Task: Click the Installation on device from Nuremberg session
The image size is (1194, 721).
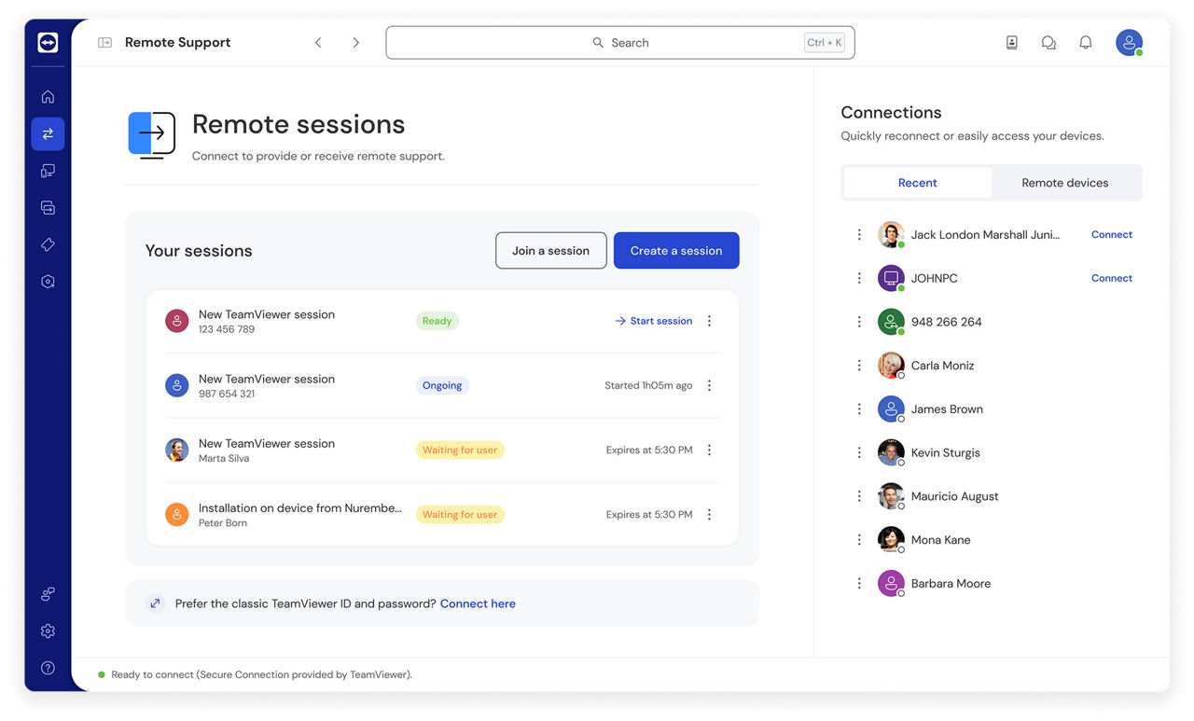Action: point(300,508)
